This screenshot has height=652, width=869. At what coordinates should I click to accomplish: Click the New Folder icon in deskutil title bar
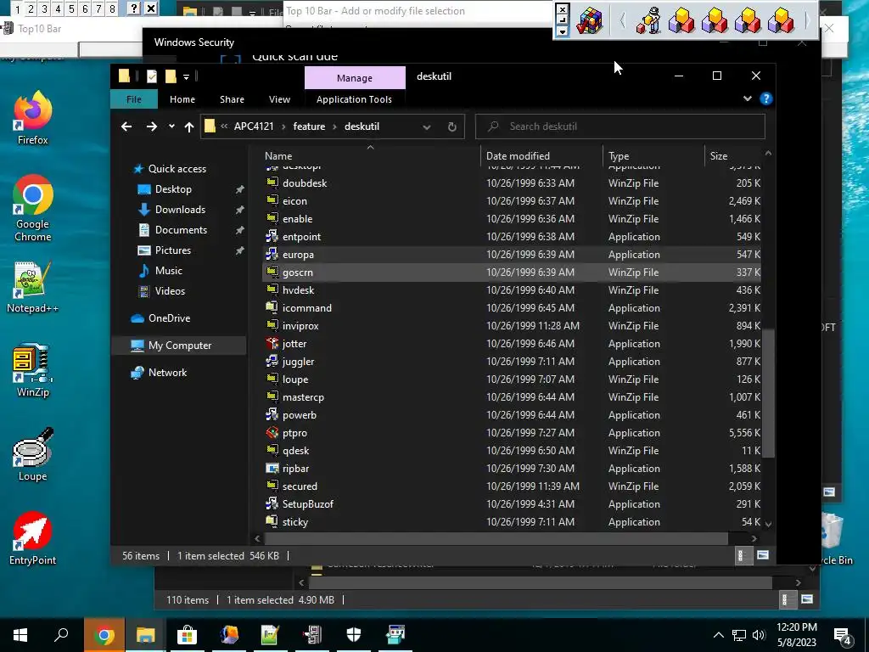coord(171,76)
